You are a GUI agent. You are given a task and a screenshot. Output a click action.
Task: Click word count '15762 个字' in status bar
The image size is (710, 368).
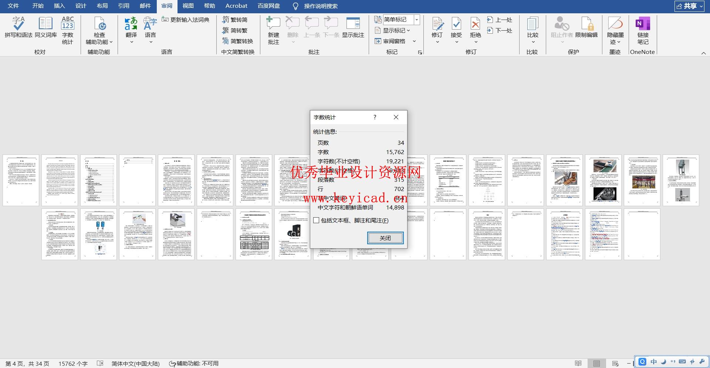(73, 364)
